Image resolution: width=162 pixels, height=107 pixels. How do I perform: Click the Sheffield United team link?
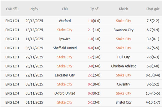point(65,48)
